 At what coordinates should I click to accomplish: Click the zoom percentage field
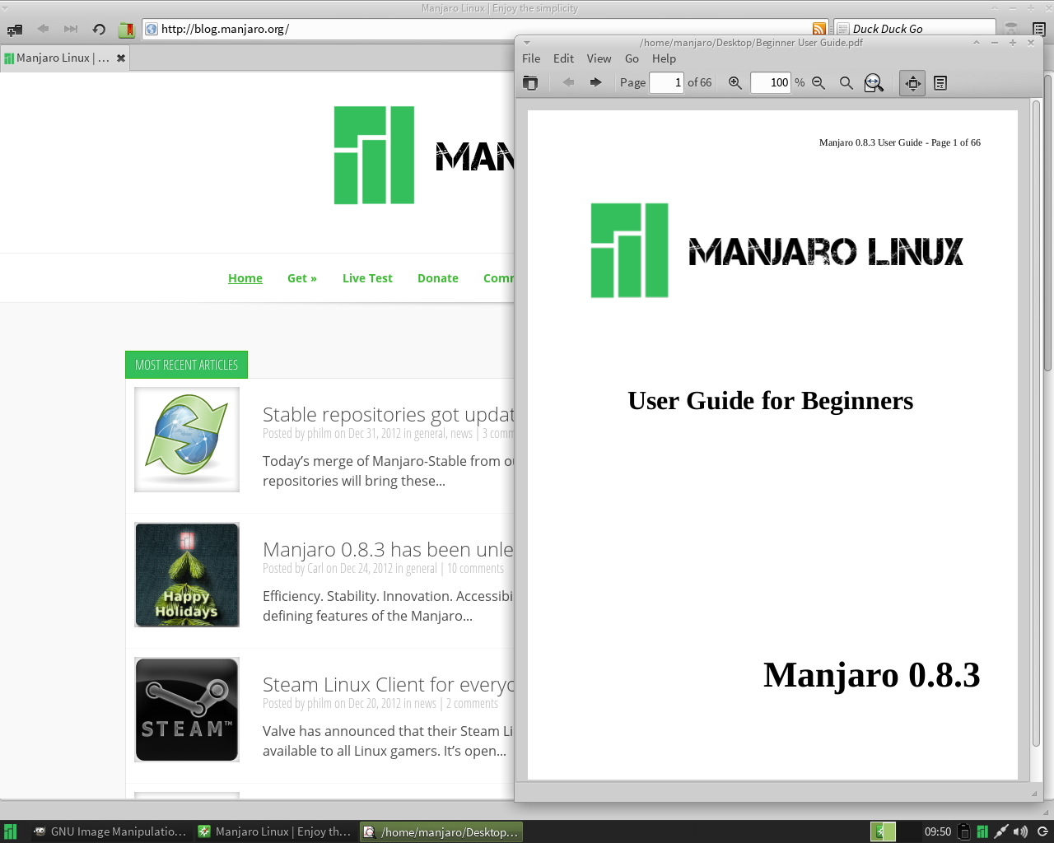click(771, 82)
